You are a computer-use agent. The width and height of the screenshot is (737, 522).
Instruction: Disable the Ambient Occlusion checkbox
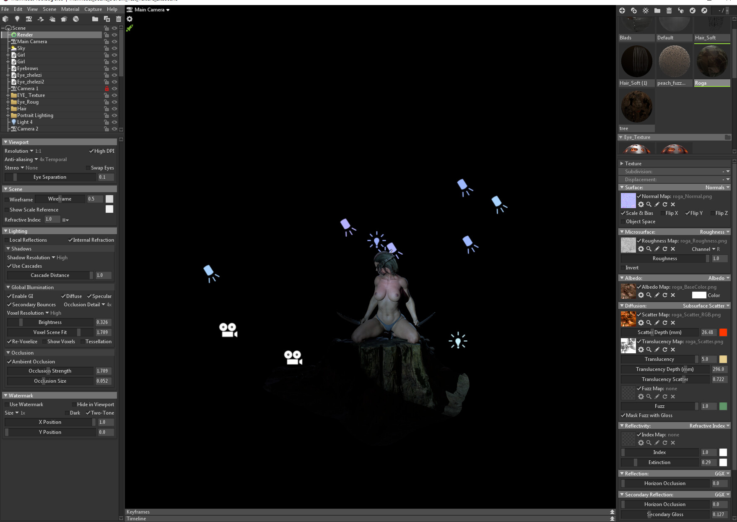[9, 362]
